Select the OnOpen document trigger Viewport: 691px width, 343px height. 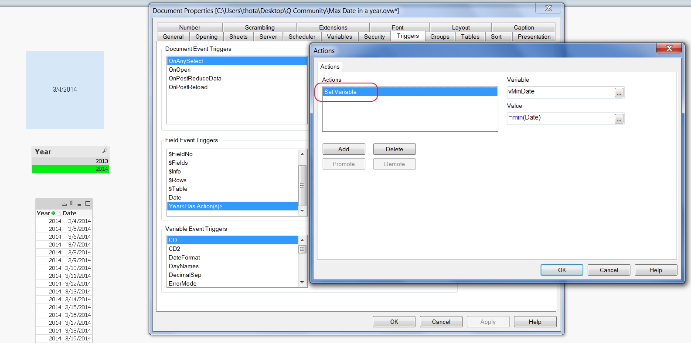click(x=237, y=70)
